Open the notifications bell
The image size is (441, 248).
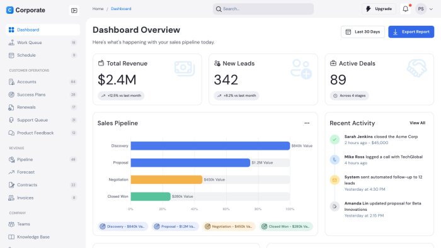pyautogui.click(x=405, y=9)
